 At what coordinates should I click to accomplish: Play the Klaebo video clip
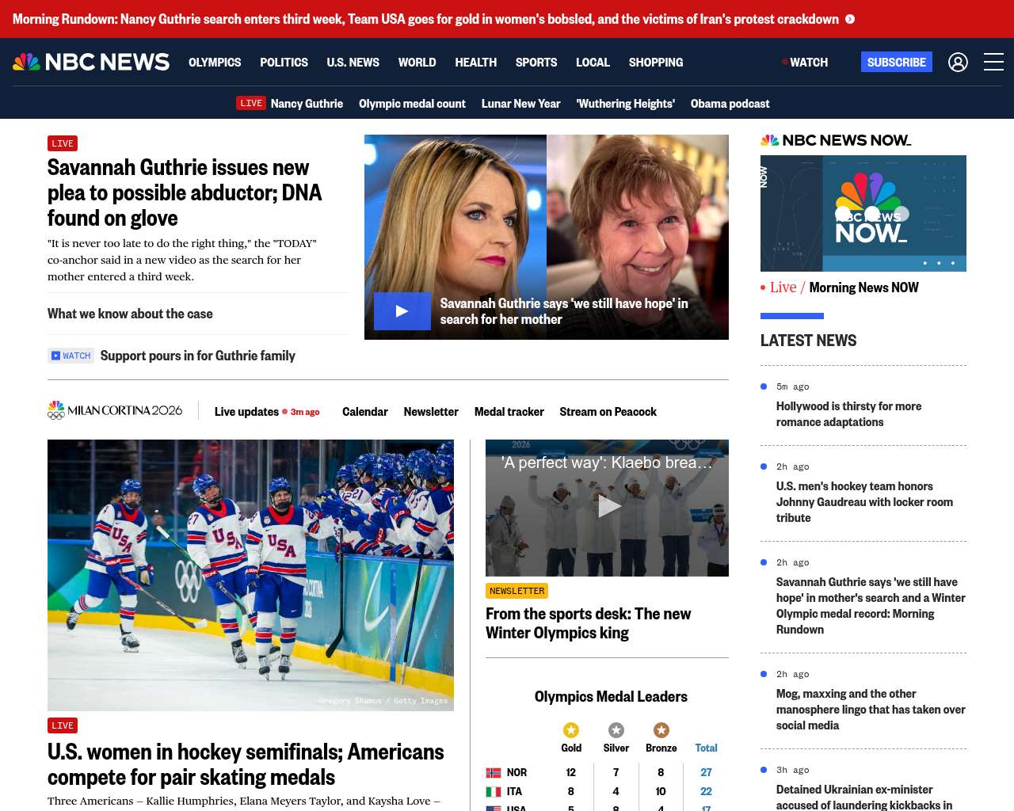tap(607, 507)
